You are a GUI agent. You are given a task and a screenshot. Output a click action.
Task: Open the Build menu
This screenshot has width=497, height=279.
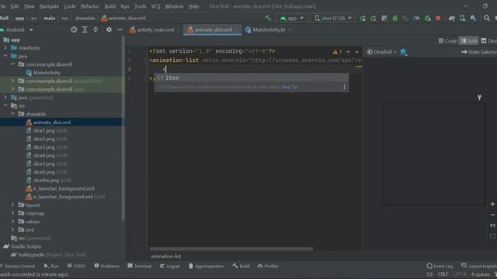[x=109, y=6]
